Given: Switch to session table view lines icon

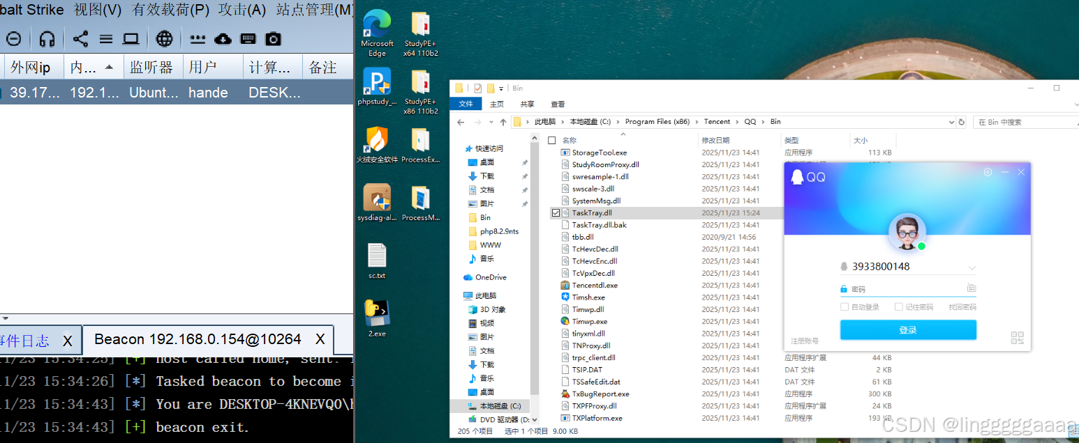Looking at the screenshot, I should click(x=106, y=39).
